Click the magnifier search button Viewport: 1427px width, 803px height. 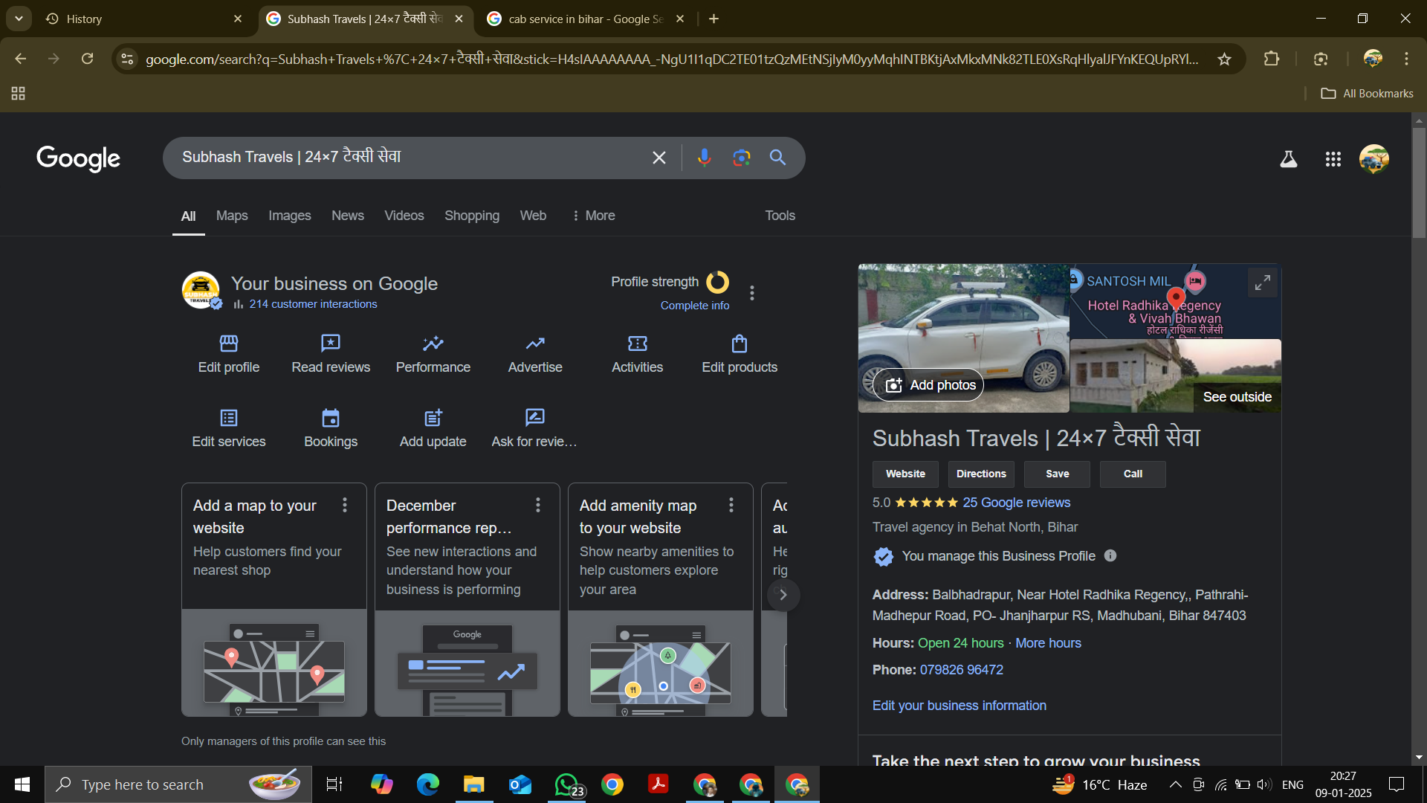pyautogui.click(x=777, y=158)
